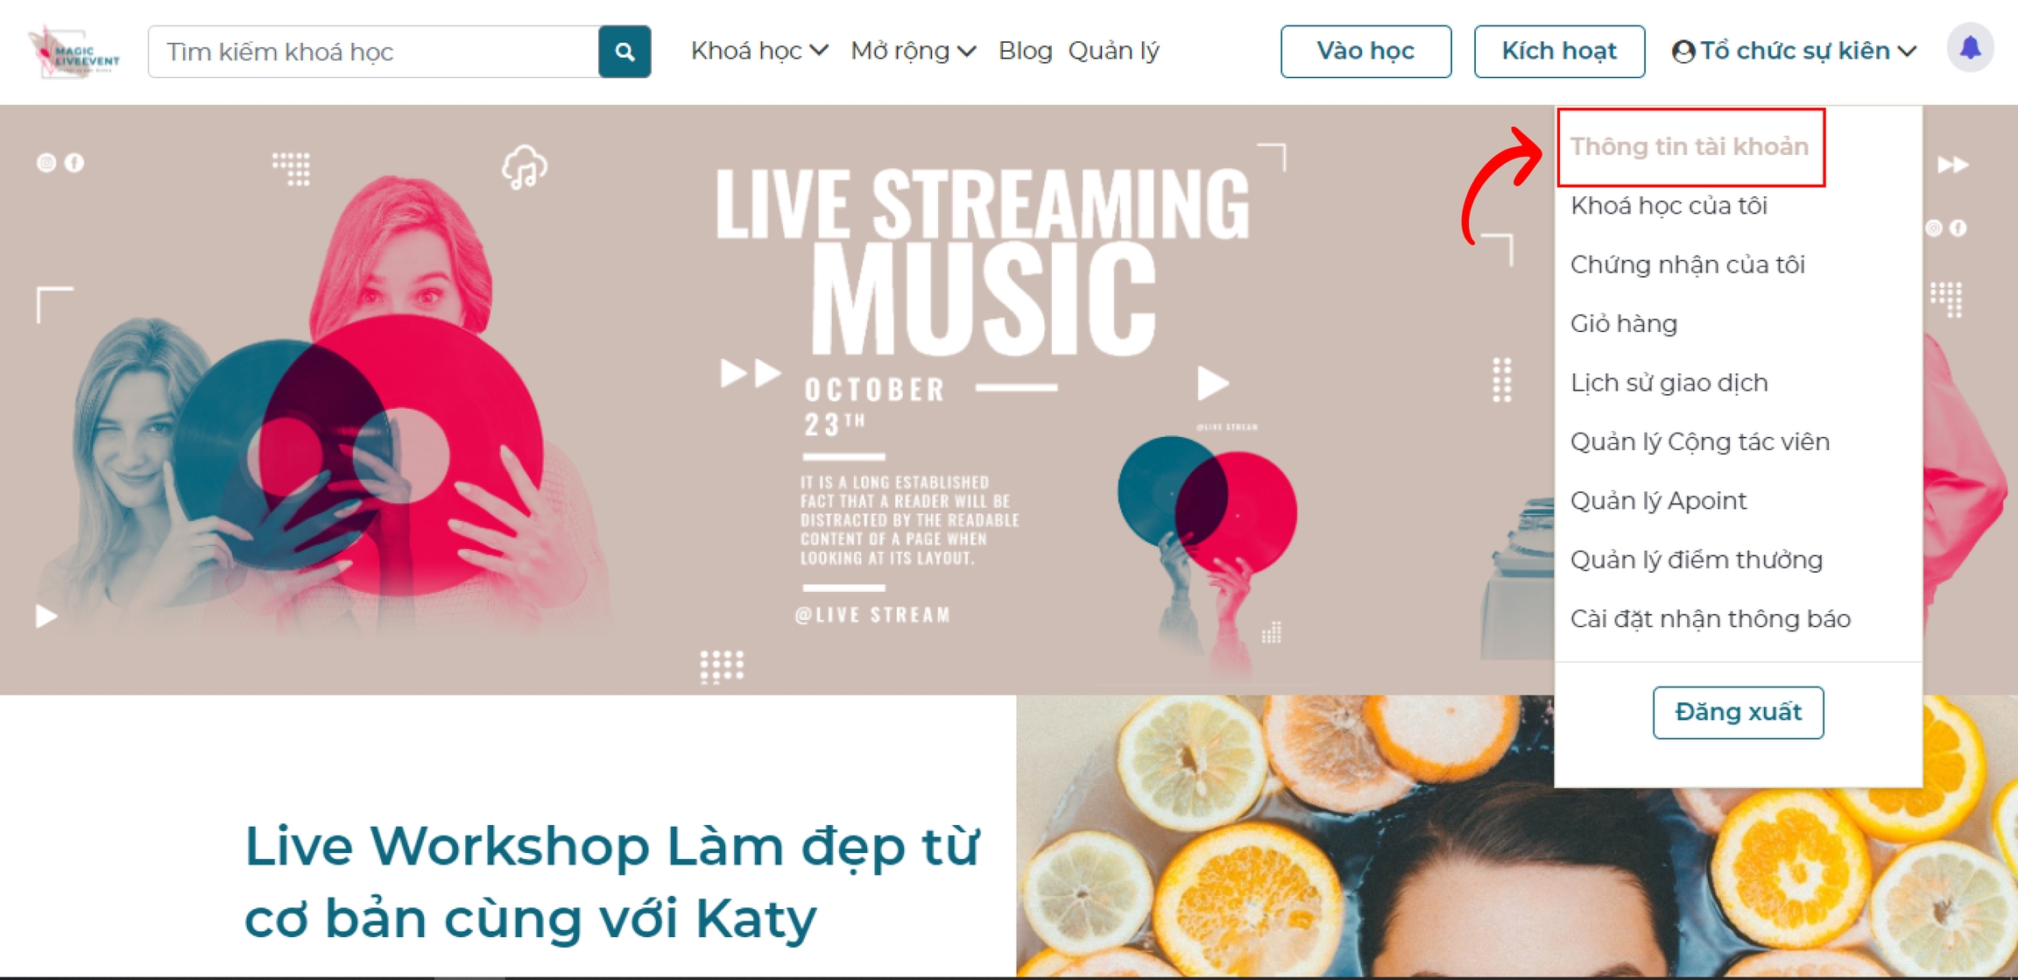2018x980 pixels.
Task: Open the notification bell icon
Action: click(x=1970, y=48)
